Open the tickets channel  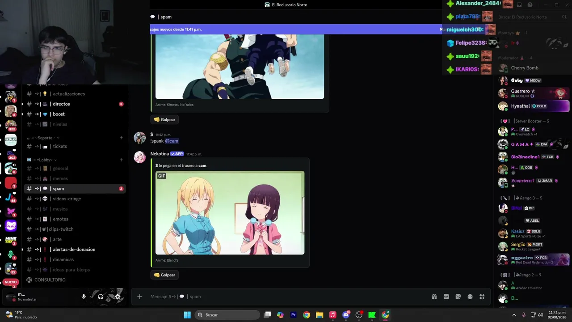75,146
